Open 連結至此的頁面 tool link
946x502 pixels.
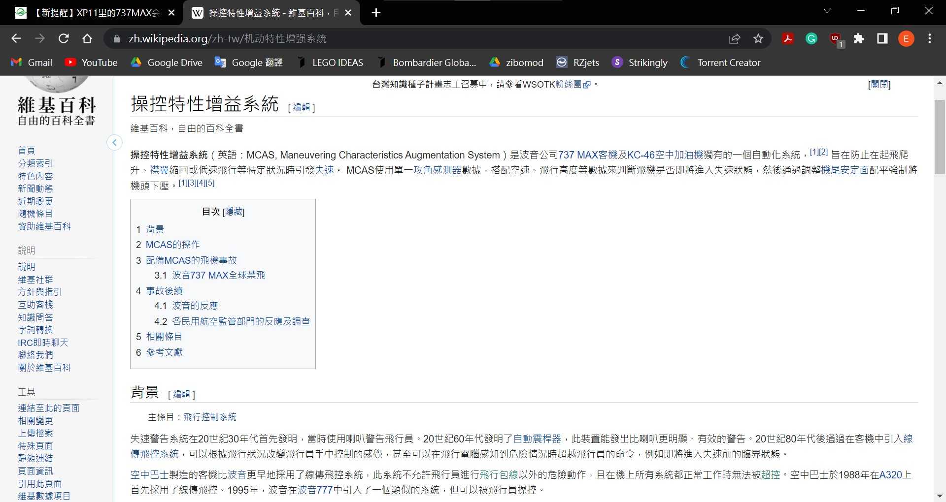click(49, 408)
